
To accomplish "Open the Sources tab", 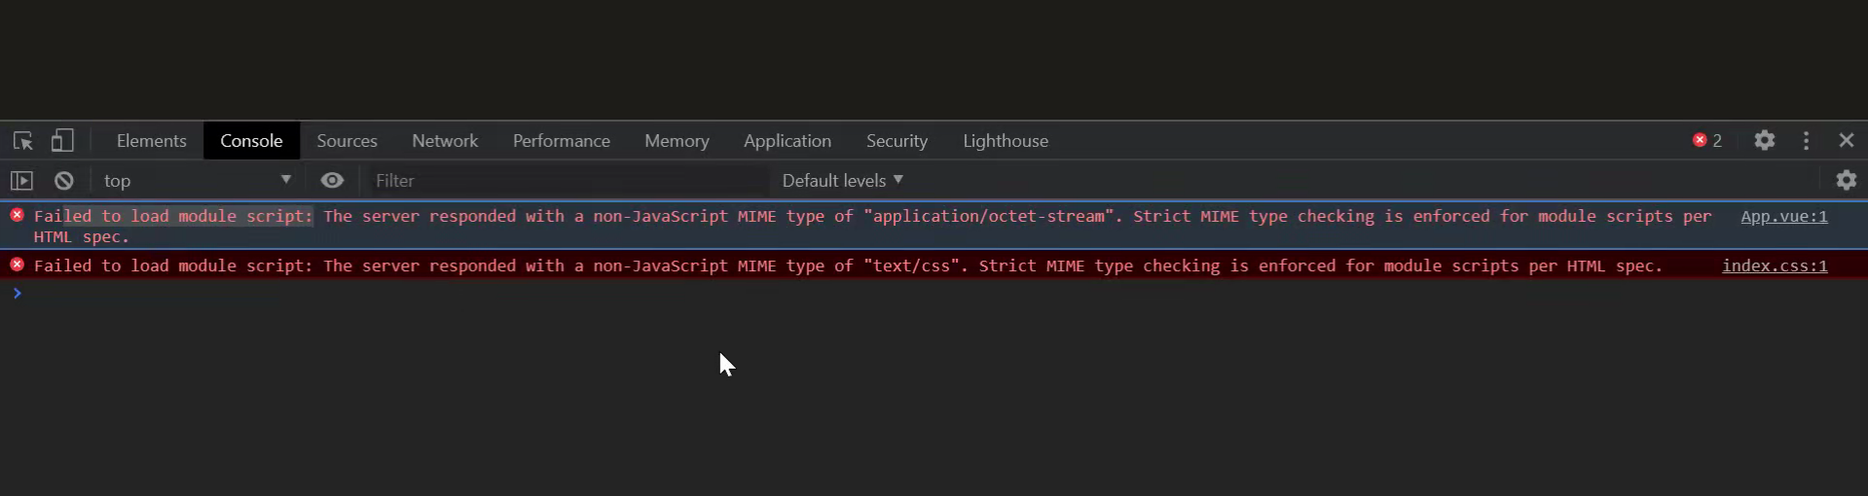I will pyautogui.click(x=347, y=141).
